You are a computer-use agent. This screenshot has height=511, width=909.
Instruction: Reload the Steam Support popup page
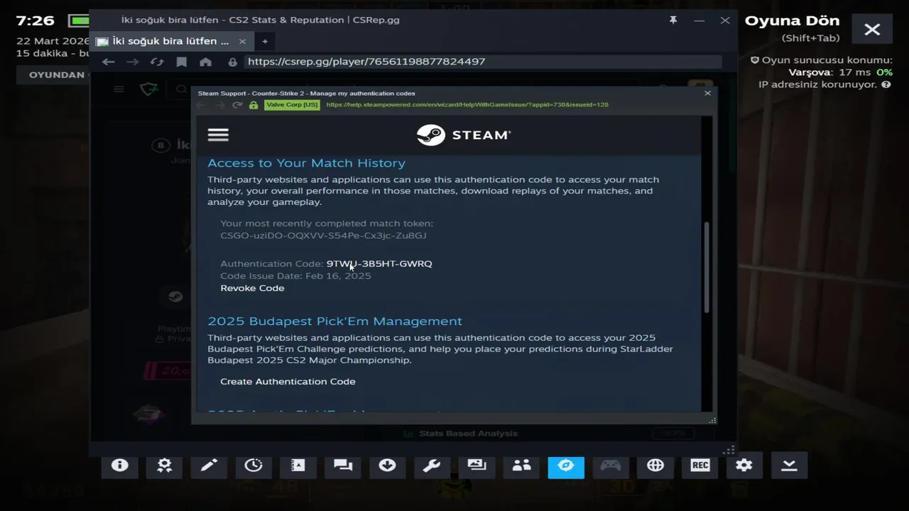(237, 105)
